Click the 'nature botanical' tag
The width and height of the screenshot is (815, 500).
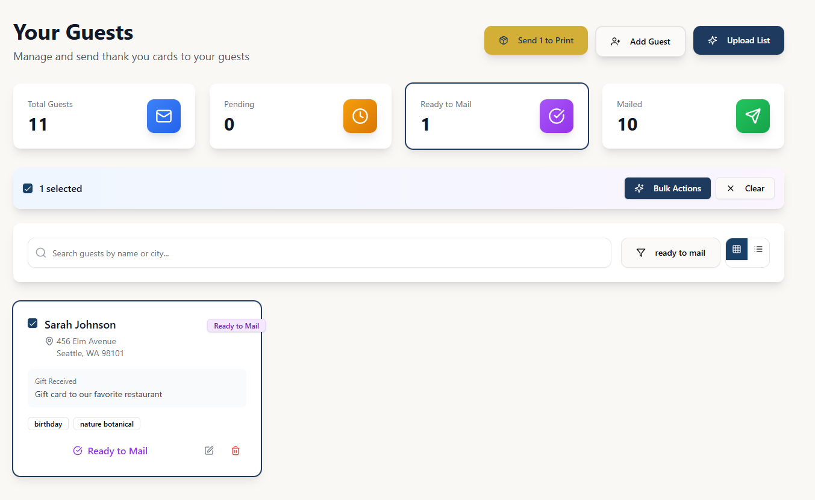click(x=107, y=424)
